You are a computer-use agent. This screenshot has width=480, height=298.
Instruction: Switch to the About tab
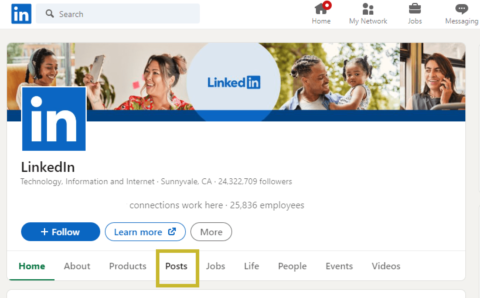77,266
